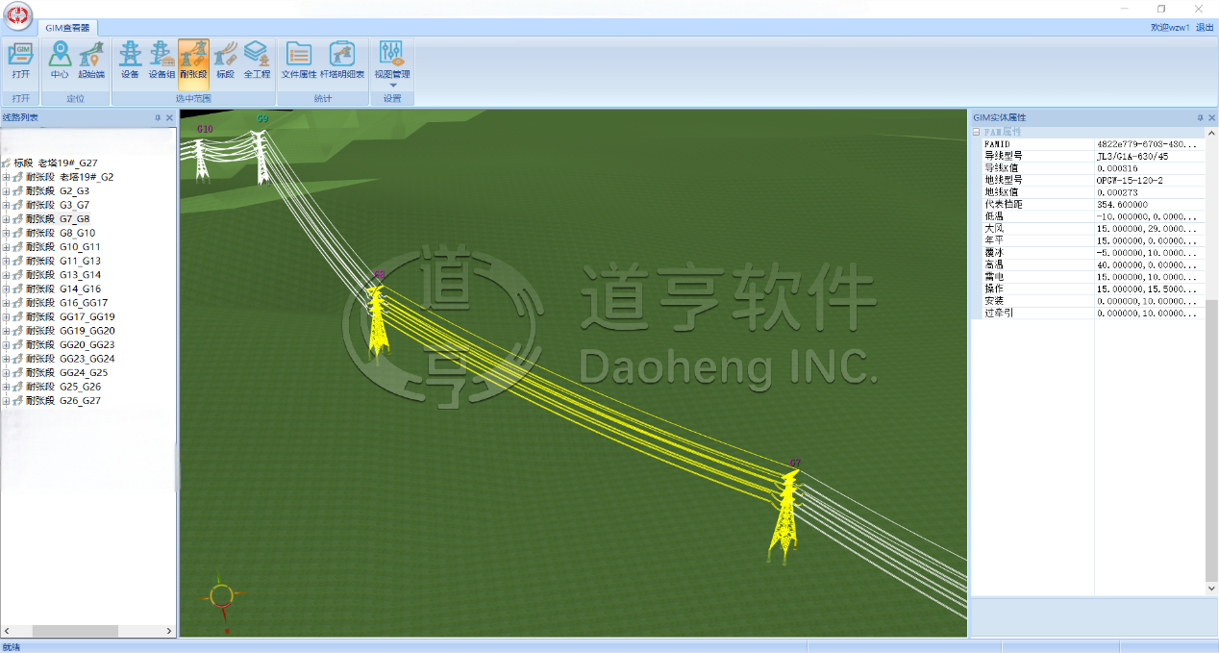Click the 打开 GIM file icon
The height and width of the screenshot is (653, 1219).
tap(20, 61)
